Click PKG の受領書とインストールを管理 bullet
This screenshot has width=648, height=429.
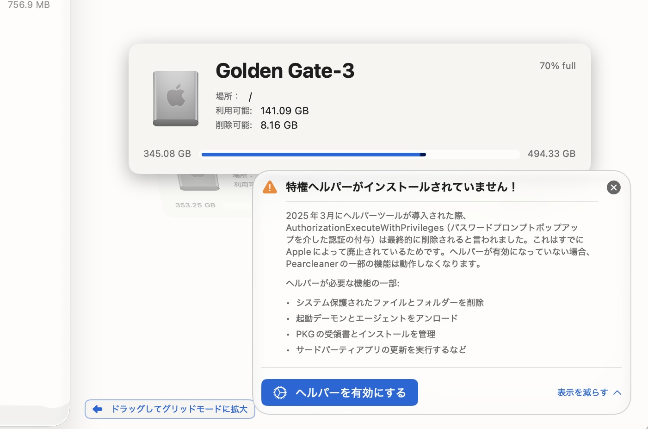click(366, 334)
